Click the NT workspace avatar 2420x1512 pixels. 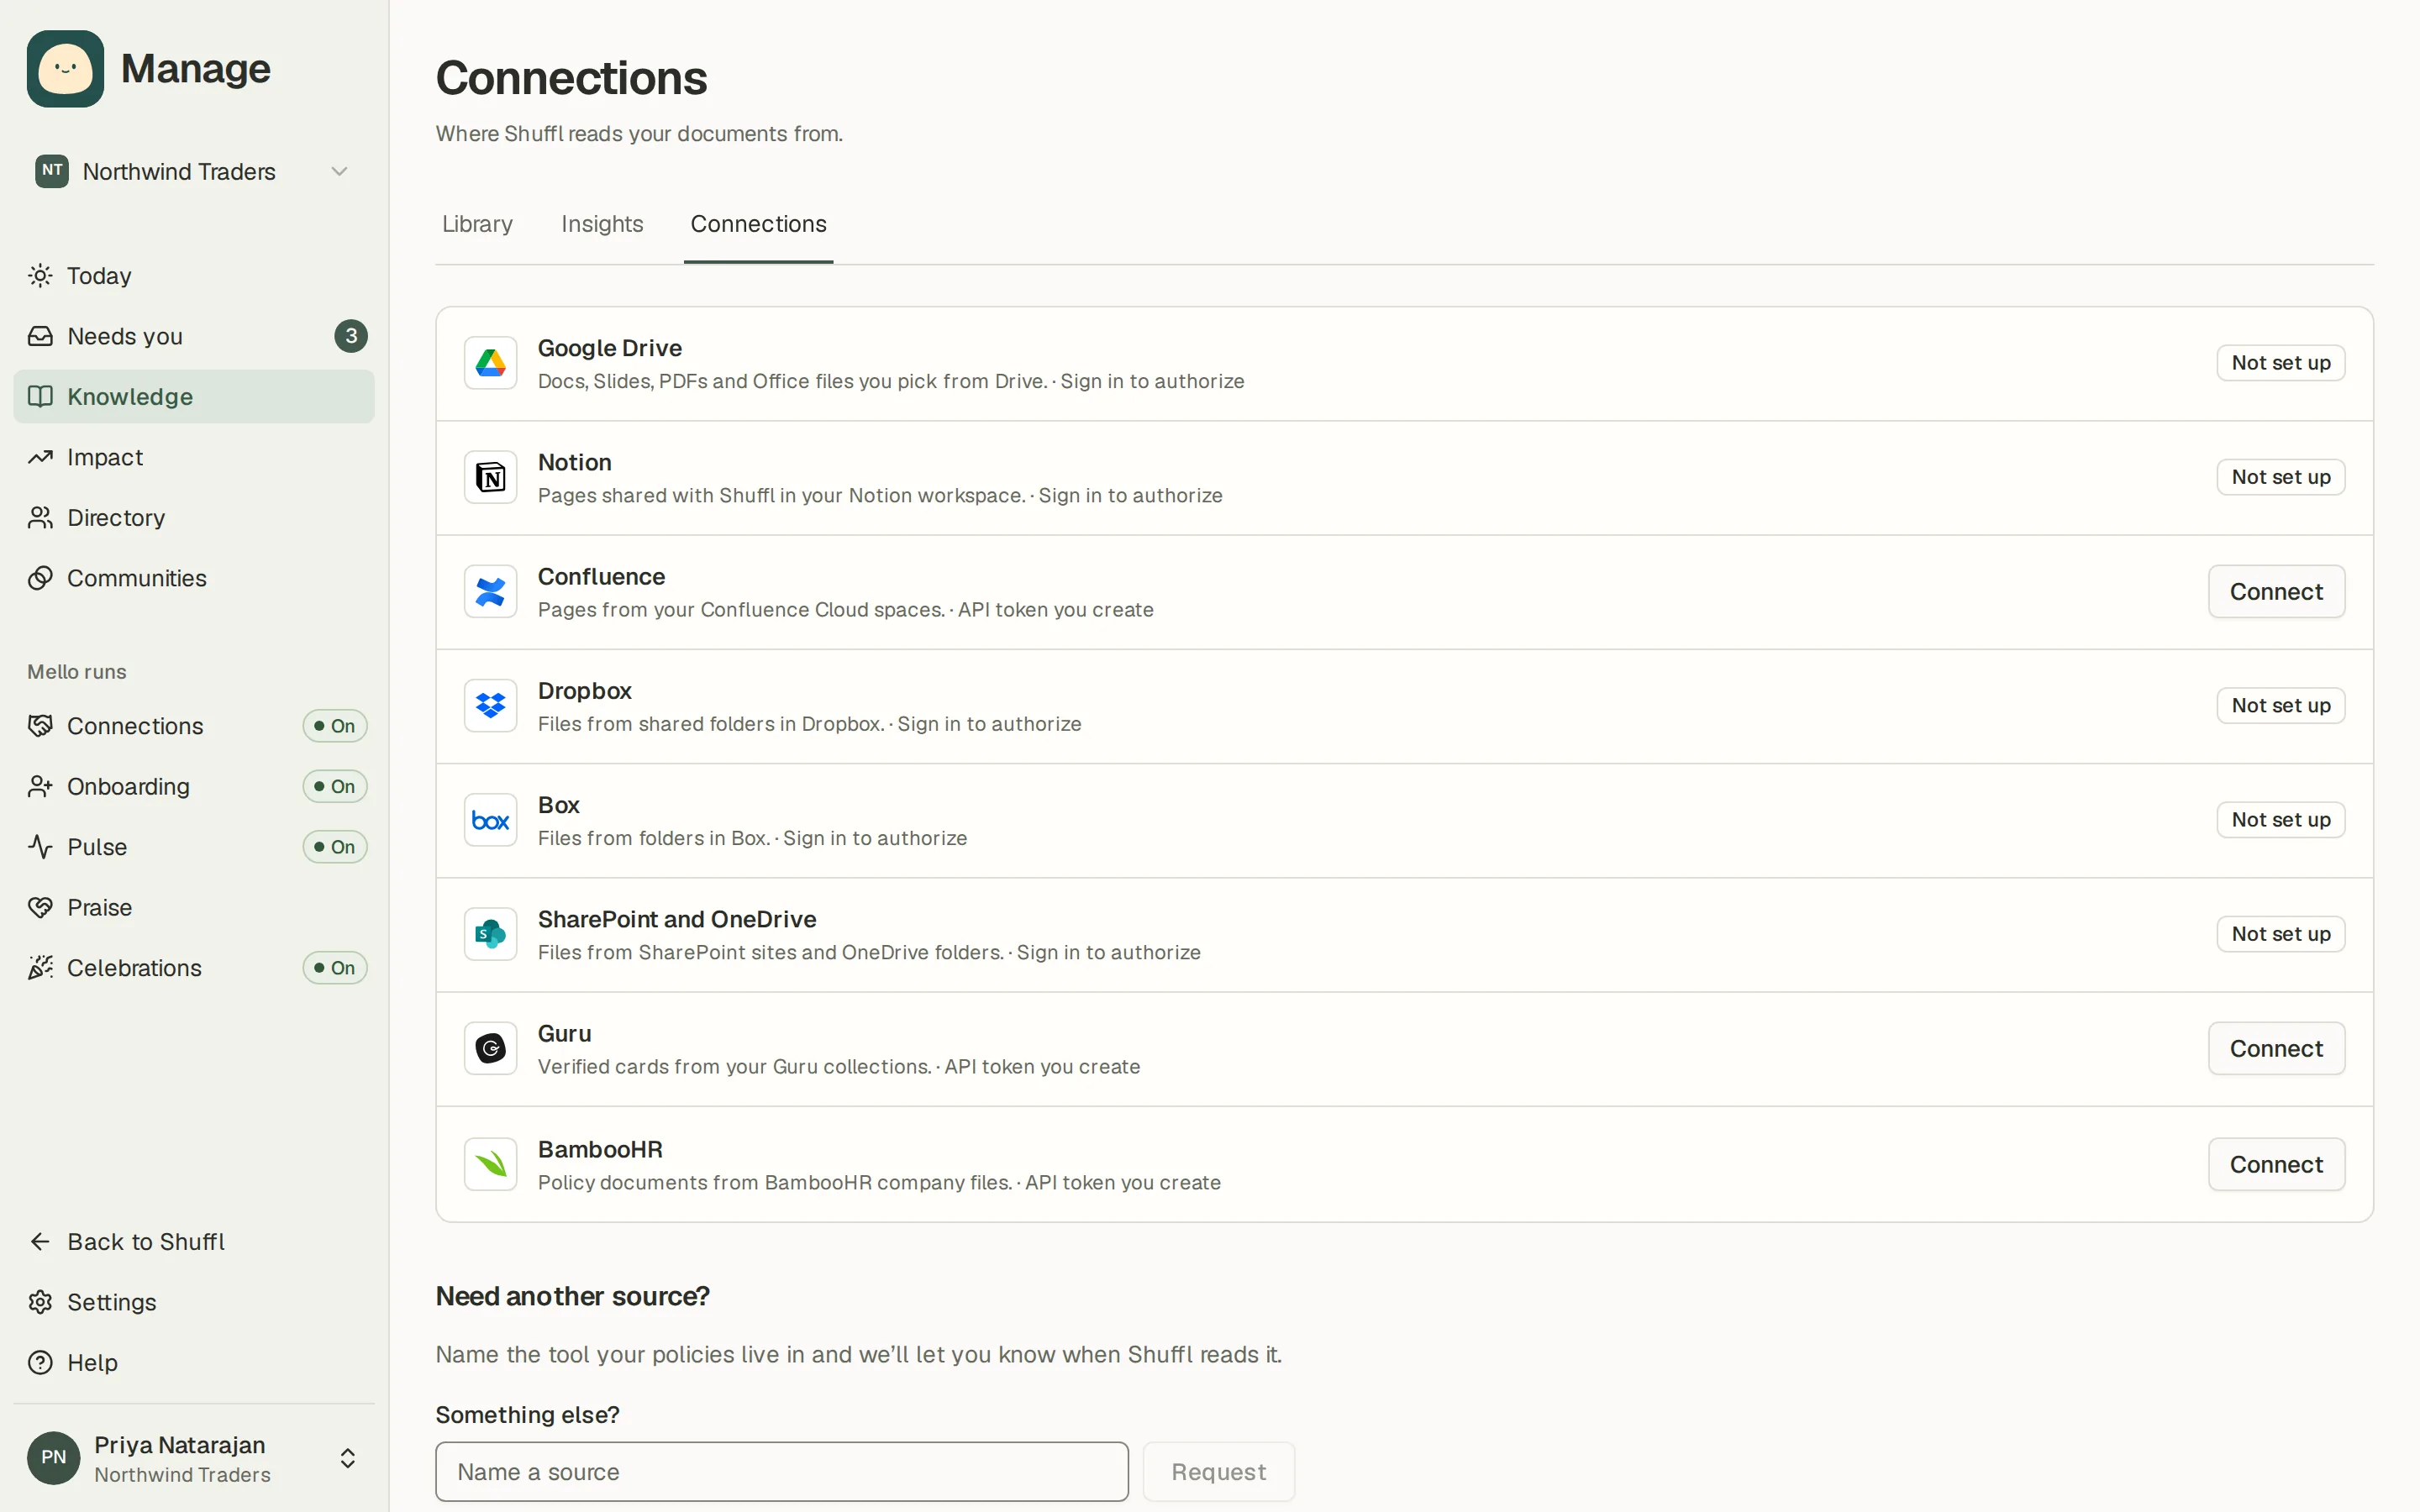coord(52,171)
